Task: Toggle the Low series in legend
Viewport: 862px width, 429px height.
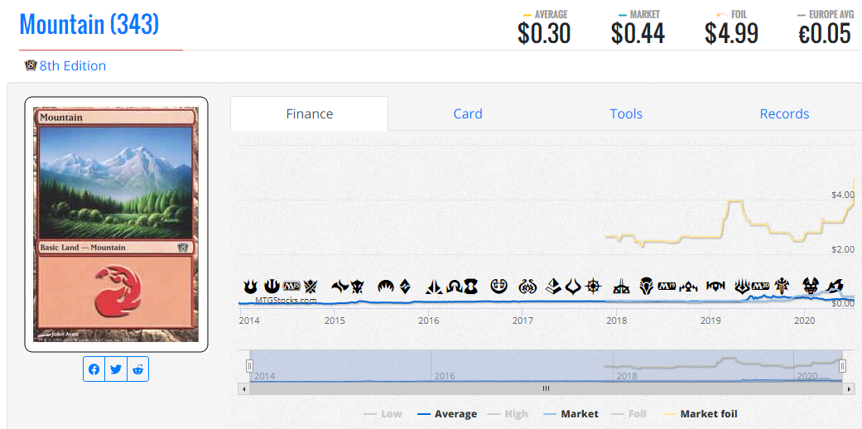Action: click(383, 413)
